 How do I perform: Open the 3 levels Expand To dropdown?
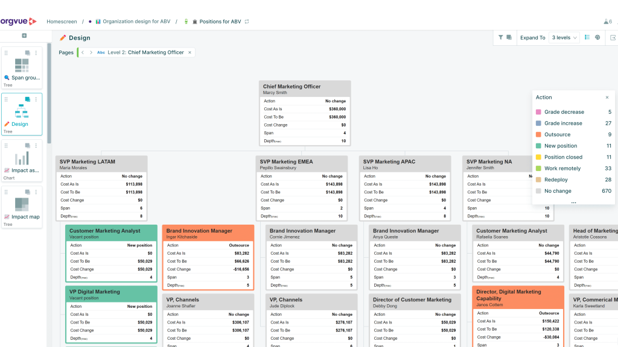click(564, 38)
